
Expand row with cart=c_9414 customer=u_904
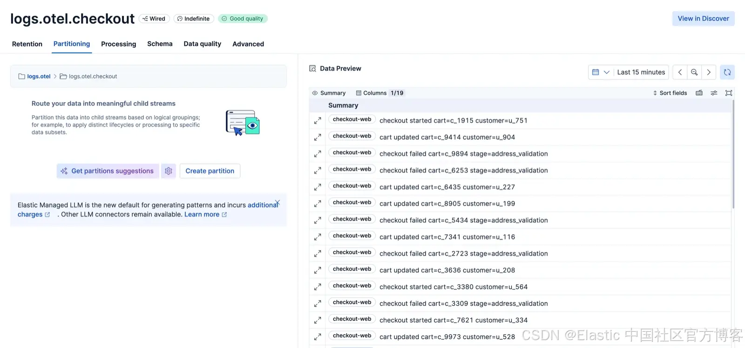pyautogui.click(x=318, y=138)
